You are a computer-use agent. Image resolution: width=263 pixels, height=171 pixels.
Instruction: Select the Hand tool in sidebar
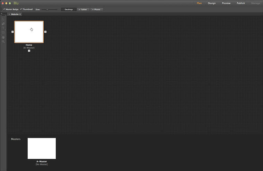click(3, 37)
